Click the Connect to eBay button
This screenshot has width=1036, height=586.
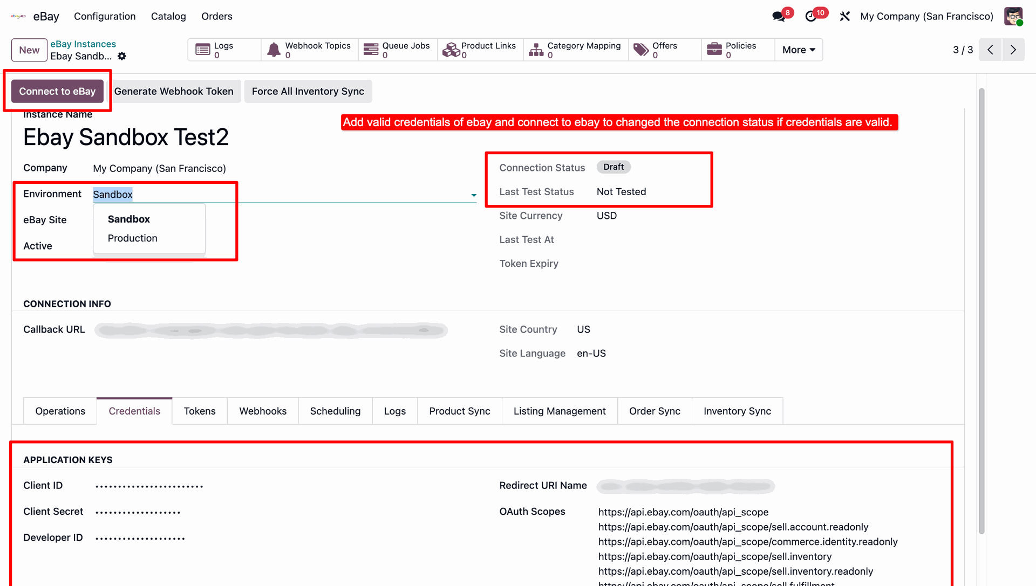click(57, 92)
